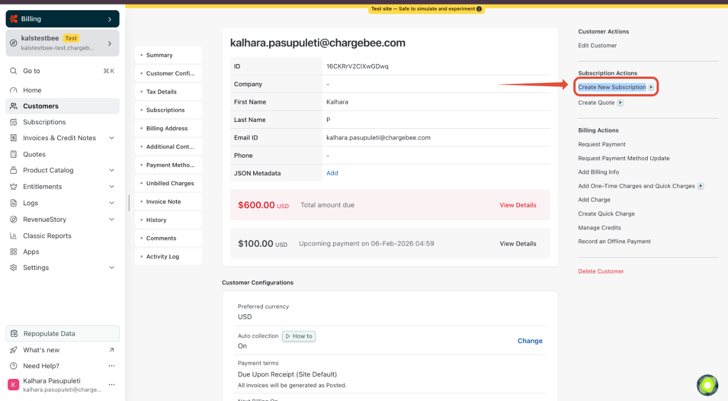
Task: Expand the Settings sidebar menu
Action: (x=112, y=268)
